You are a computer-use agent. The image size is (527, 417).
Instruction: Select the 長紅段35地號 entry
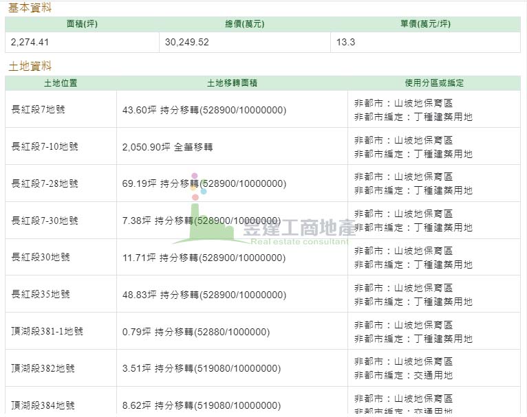pyautogui.click(x=41, y=295)
